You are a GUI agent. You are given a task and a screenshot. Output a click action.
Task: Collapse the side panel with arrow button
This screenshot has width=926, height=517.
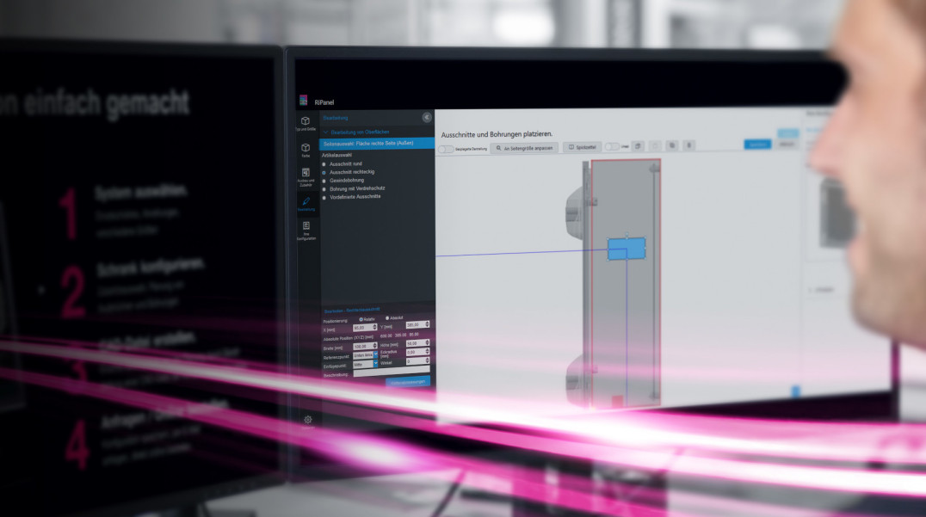[x=427, y=117]
